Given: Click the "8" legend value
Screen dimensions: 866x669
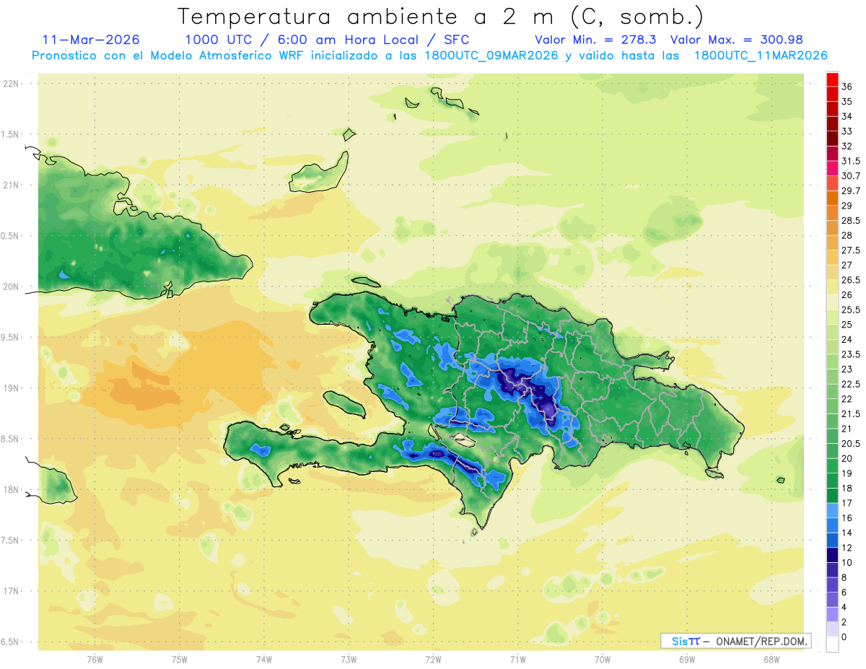Looking at the screenshot, I should click(844, 578).
